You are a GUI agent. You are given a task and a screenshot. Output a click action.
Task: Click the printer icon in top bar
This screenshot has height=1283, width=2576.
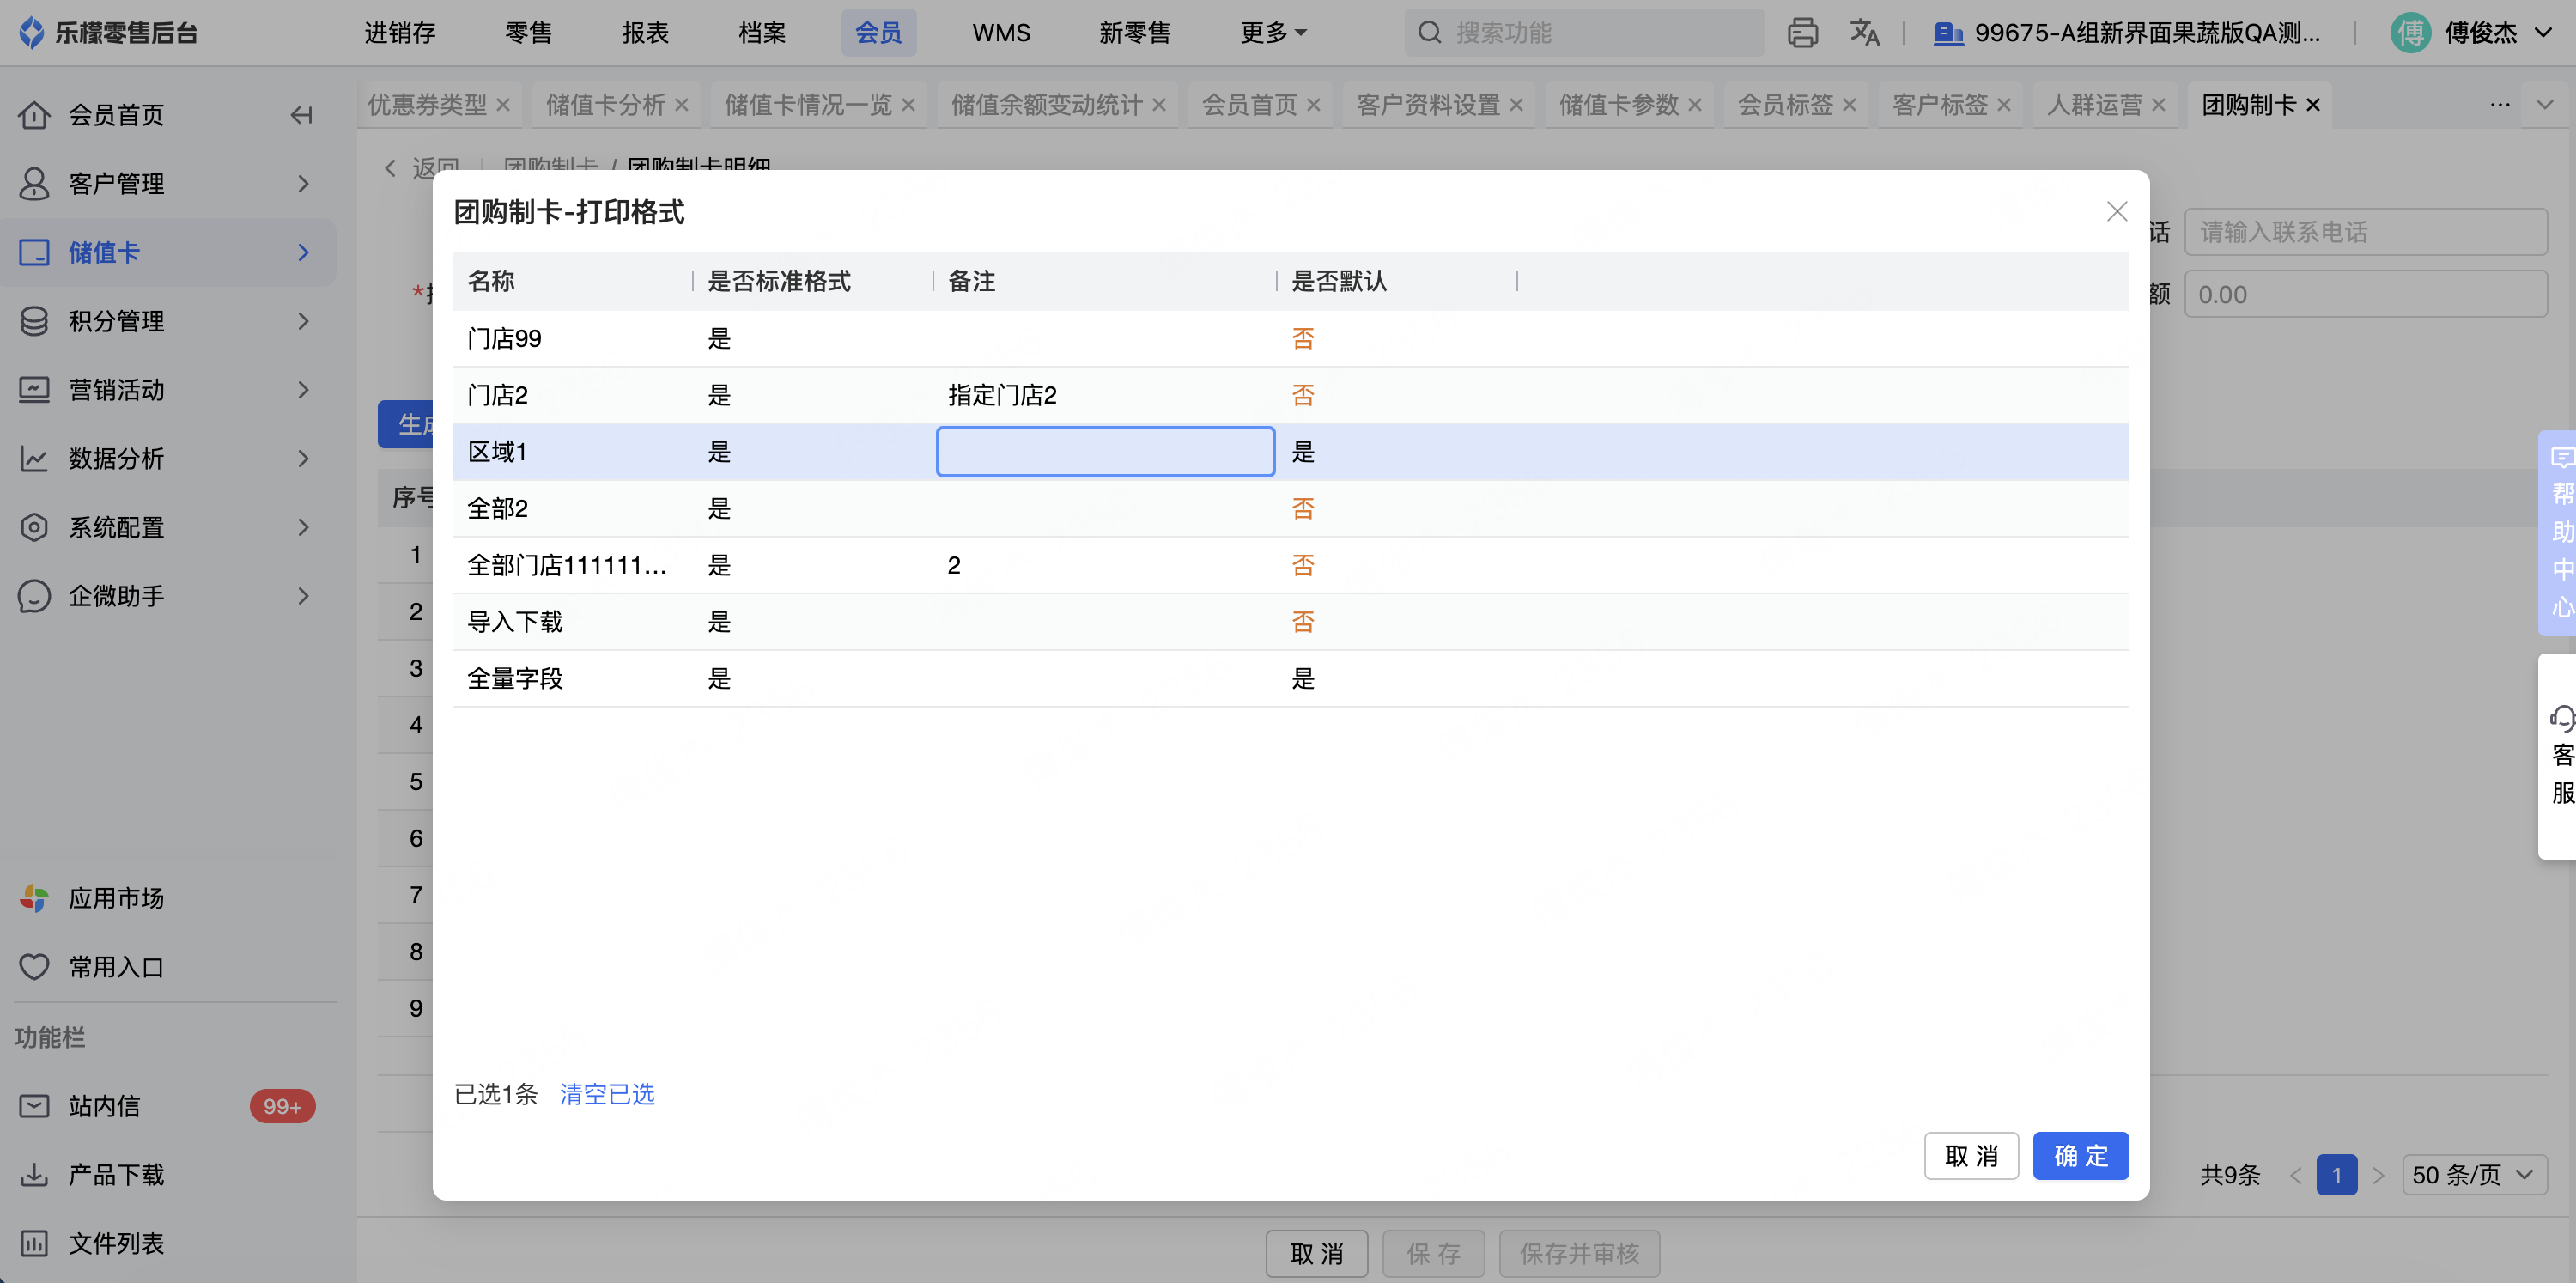pos(1802,33)
